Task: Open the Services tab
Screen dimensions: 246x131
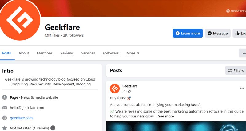Action: [88, 53]
